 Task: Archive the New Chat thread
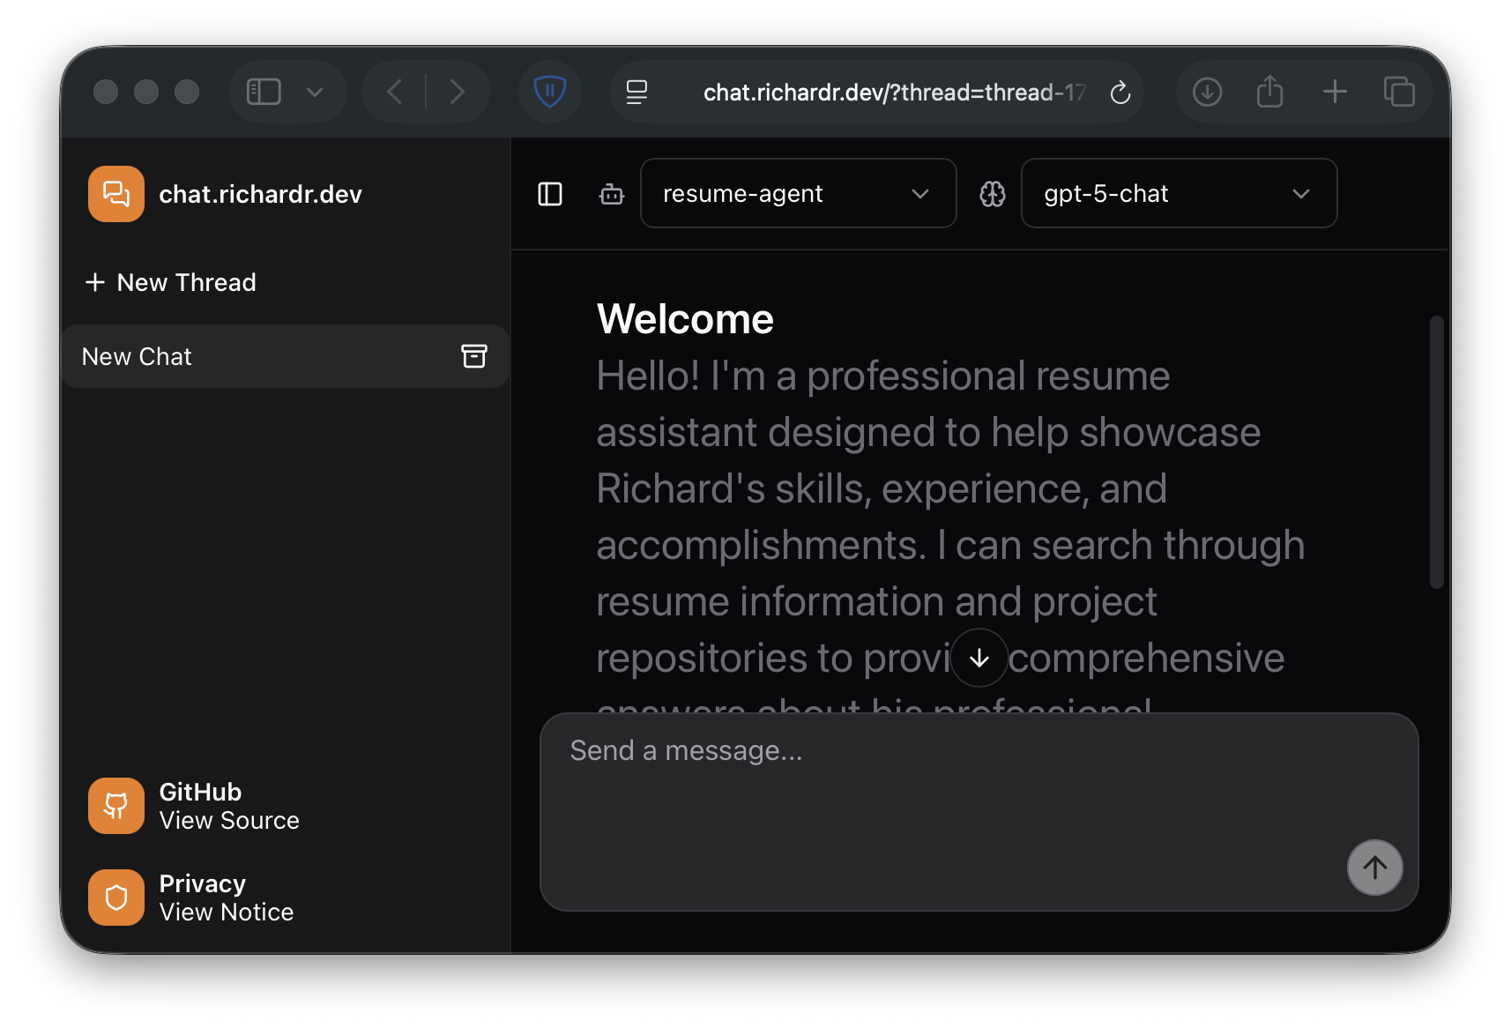(473, 356)
